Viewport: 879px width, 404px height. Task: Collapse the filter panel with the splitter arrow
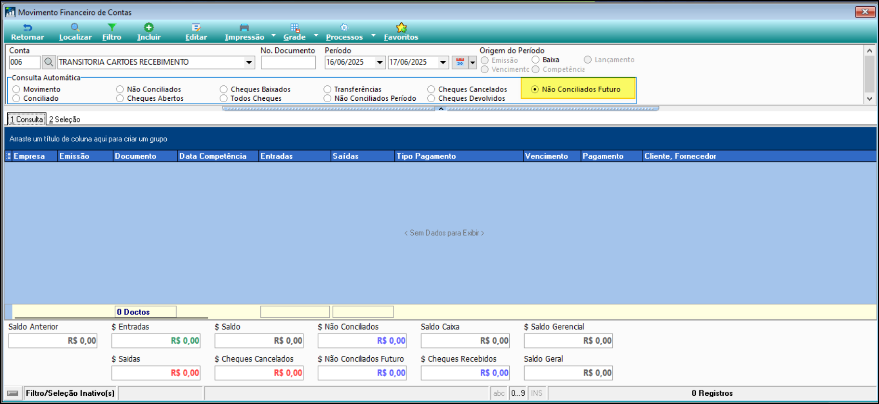coord(441,108)
